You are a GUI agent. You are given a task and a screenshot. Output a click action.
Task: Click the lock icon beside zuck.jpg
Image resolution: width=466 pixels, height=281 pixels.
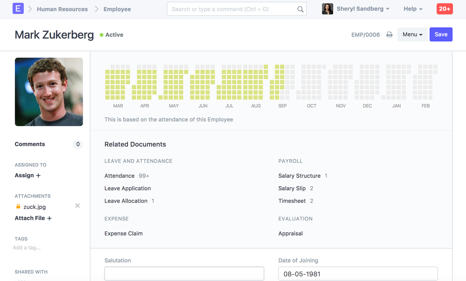coord(18,206)
